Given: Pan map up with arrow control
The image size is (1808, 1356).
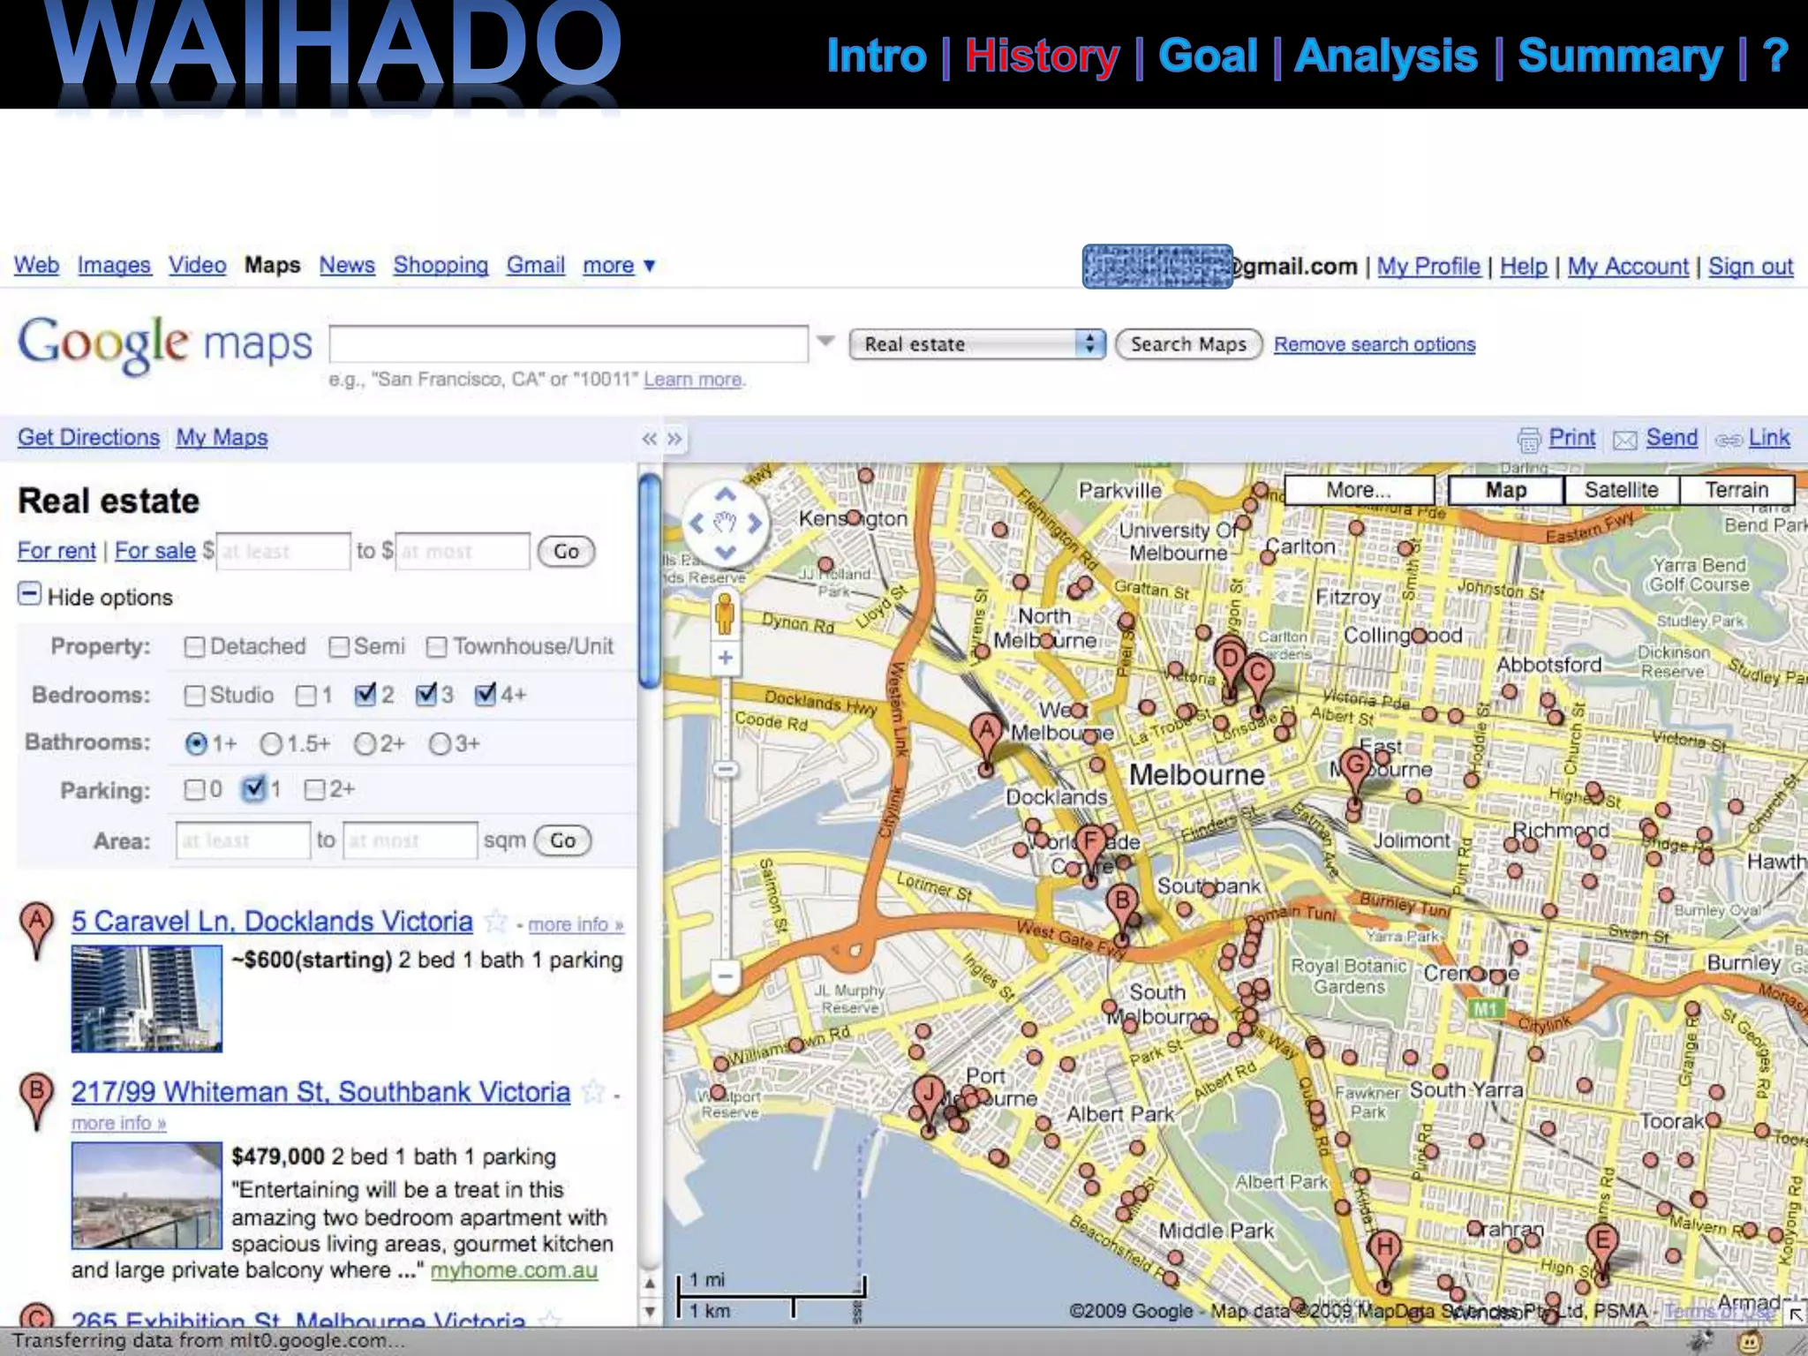Looking at the screenshot, I should point(726,494).
